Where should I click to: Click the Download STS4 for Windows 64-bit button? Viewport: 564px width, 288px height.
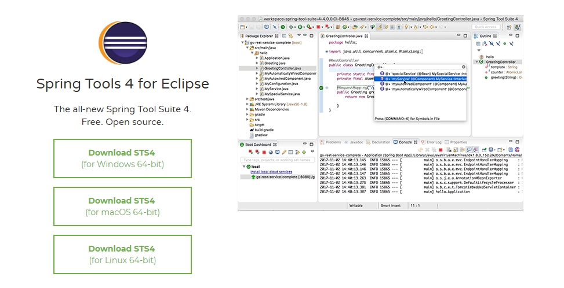coord(123,158)
